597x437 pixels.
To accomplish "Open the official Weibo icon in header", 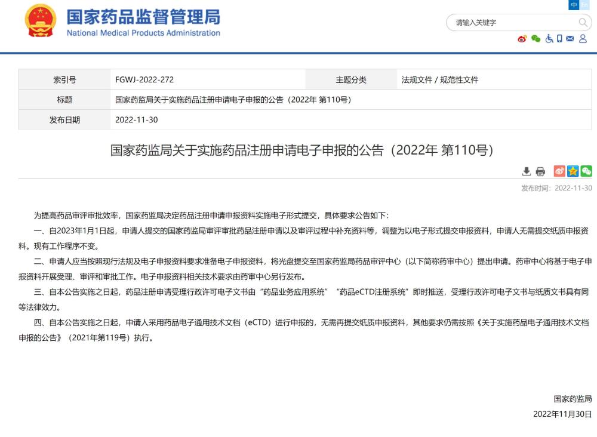I will point(522,39).
